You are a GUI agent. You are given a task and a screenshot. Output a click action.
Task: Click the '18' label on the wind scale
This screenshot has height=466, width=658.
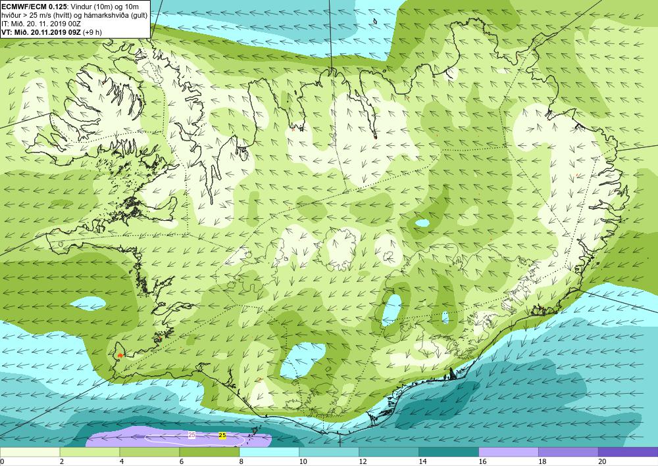pyautogui.click(x=542, y=462)
